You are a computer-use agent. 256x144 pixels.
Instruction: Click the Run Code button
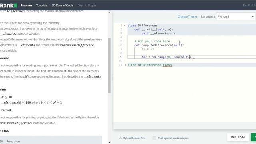click(x=238, y=137)
